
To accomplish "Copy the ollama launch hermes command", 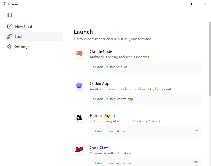I will [x=196, y=131].
